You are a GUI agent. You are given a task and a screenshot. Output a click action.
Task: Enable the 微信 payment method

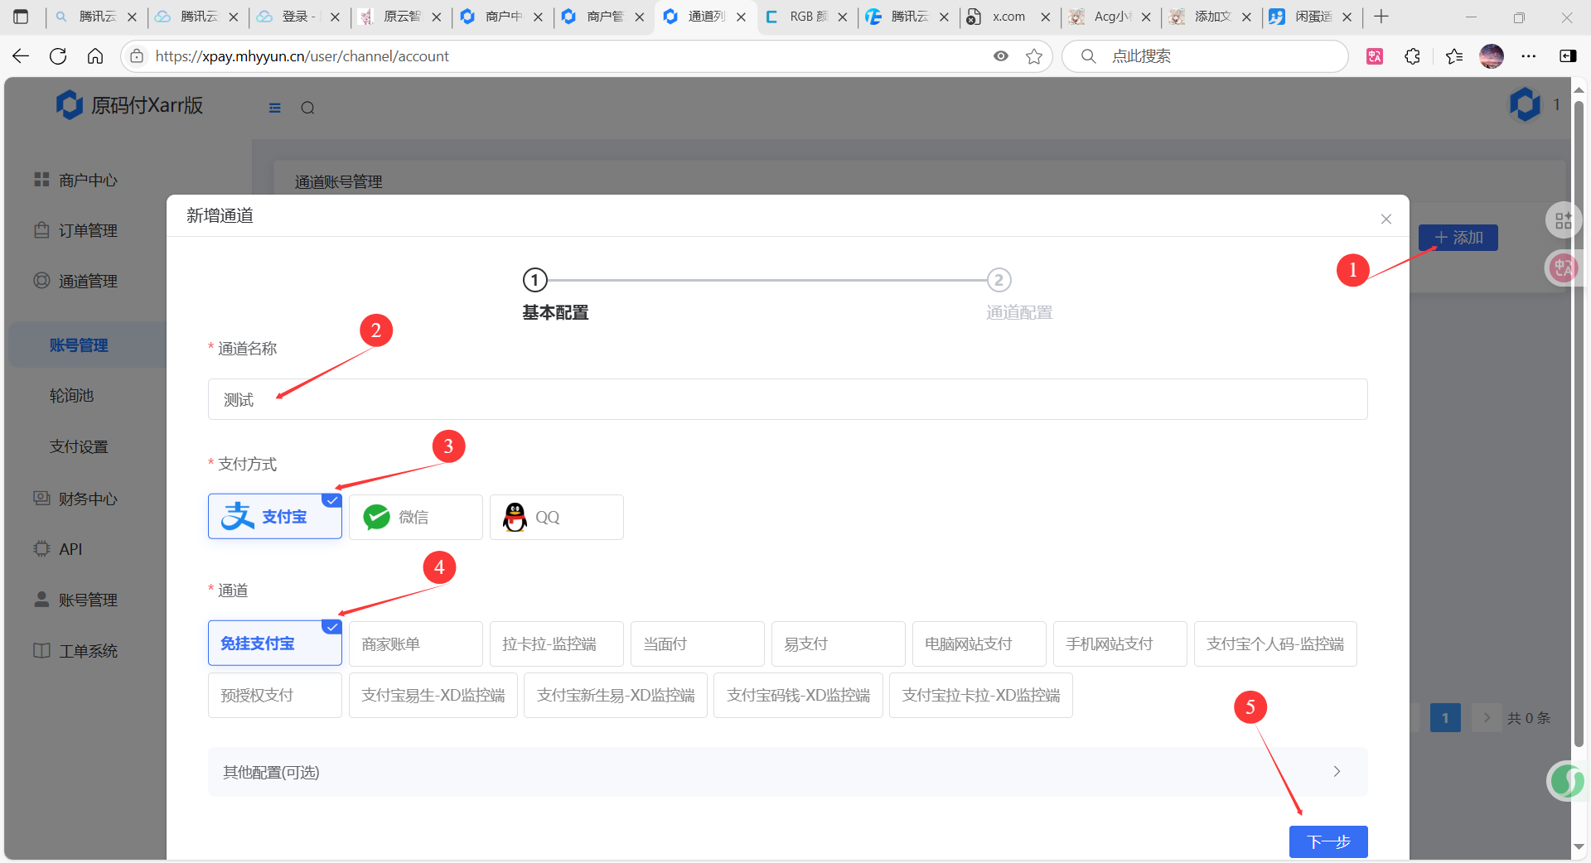[415, 517]
